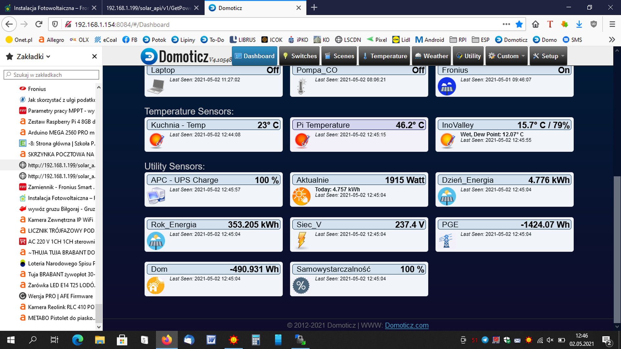621x349 pixels.
Task: Toggle the bookmark star in address bar
Action: pos(519,24)
